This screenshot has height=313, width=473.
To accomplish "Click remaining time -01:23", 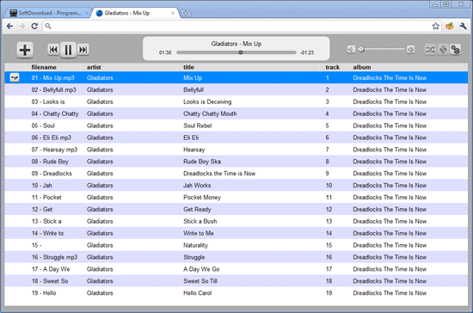I will pyautogui.click(x=307, y=52).
